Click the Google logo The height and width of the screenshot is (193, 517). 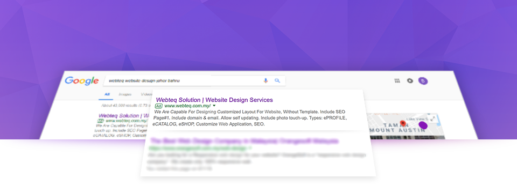[81, 81]
